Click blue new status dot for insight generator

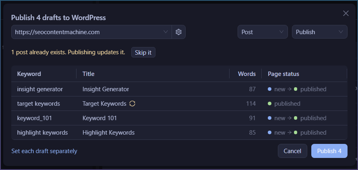269,89
